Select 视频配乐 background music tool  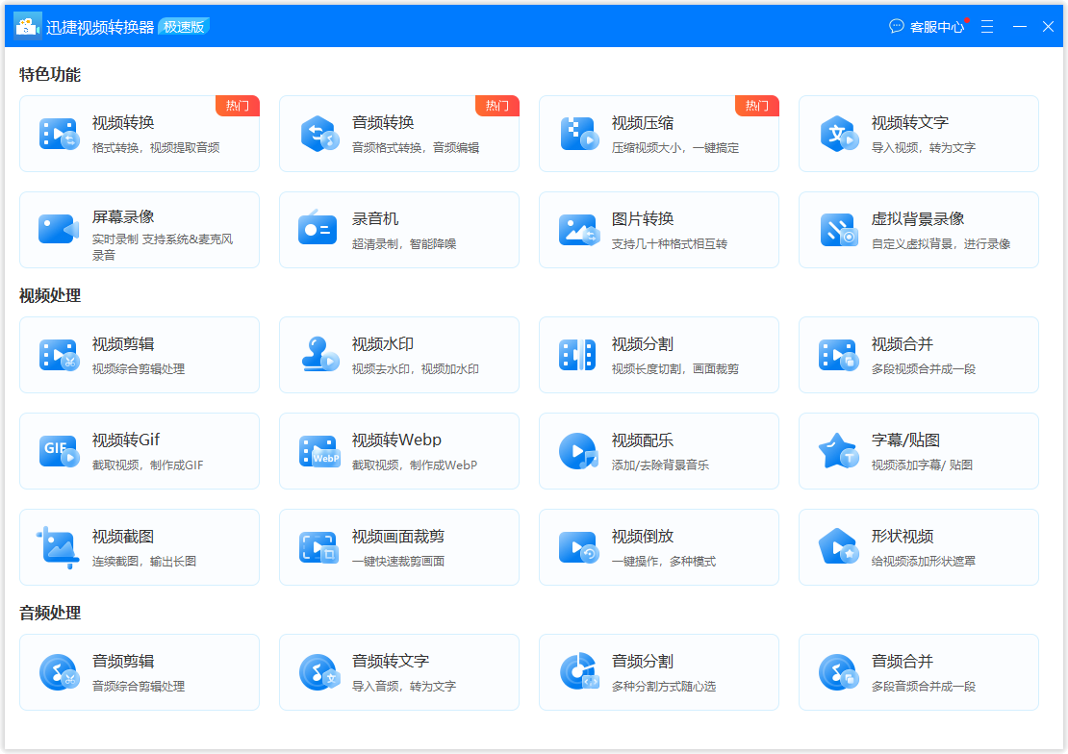[658, 450]
